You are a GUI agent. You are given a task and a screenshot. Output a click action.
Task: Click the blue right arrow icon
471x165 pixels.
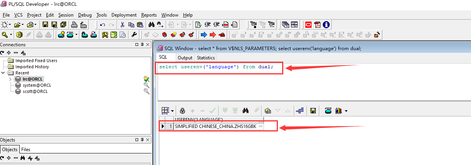(204, 35)
